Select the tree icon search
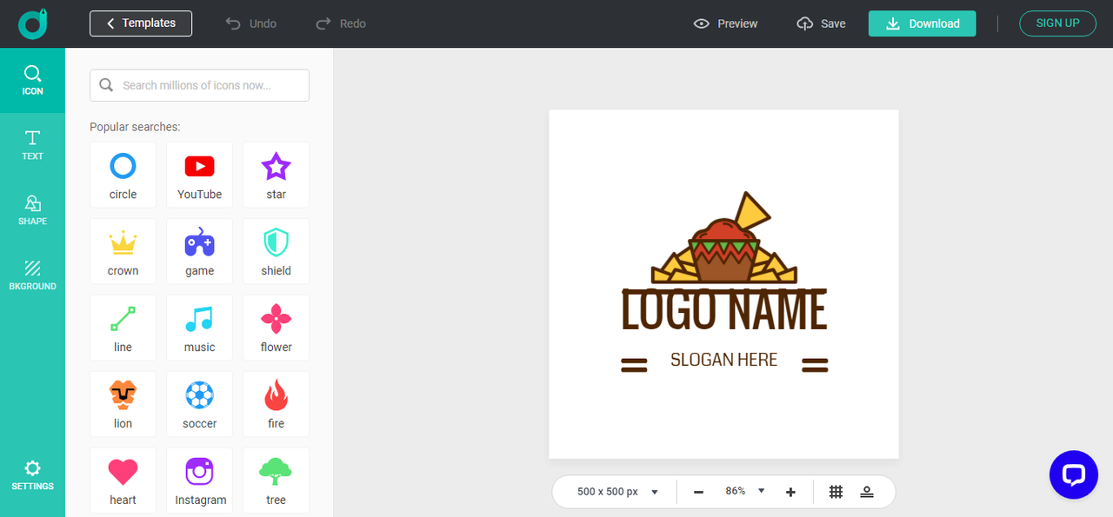 click(x=276, y=481)
